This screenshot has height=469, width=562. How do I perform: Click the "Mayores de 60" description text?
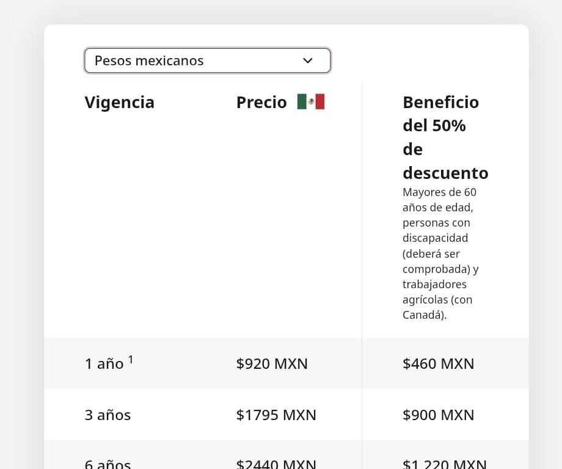tap(439, 192)
